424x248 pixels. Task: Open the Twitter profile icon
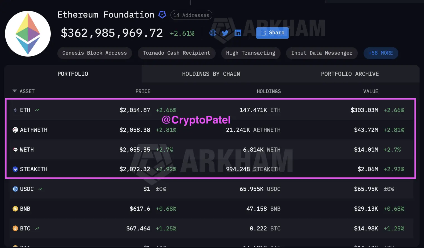[x=225, y=33]
